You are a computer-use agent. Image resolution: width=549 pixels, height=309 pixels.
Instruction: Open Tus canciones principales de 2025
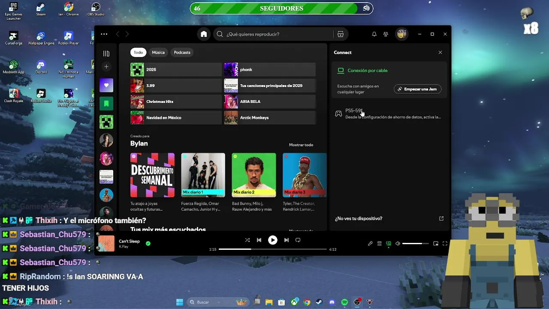270,85
